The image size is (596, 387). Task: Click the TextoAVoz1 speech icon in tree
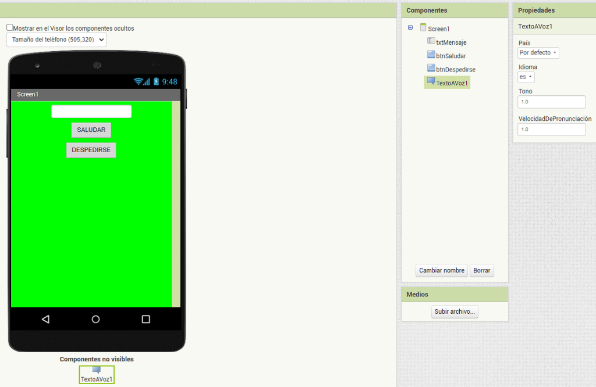[431, 82]
